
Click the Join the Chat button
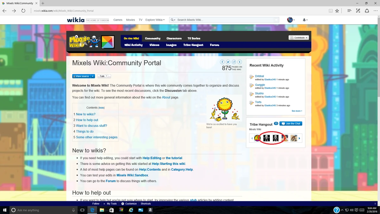pos(291,124)
